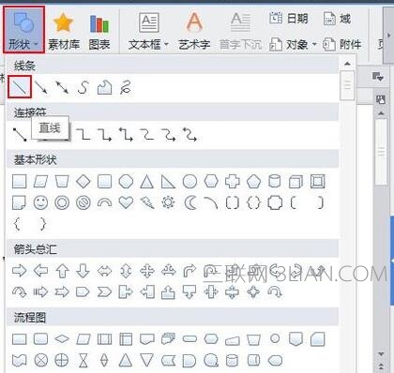Select the flowchart collate hourglass shape
The height and width of the screenshot is (373, 394).
pos(83,360)
